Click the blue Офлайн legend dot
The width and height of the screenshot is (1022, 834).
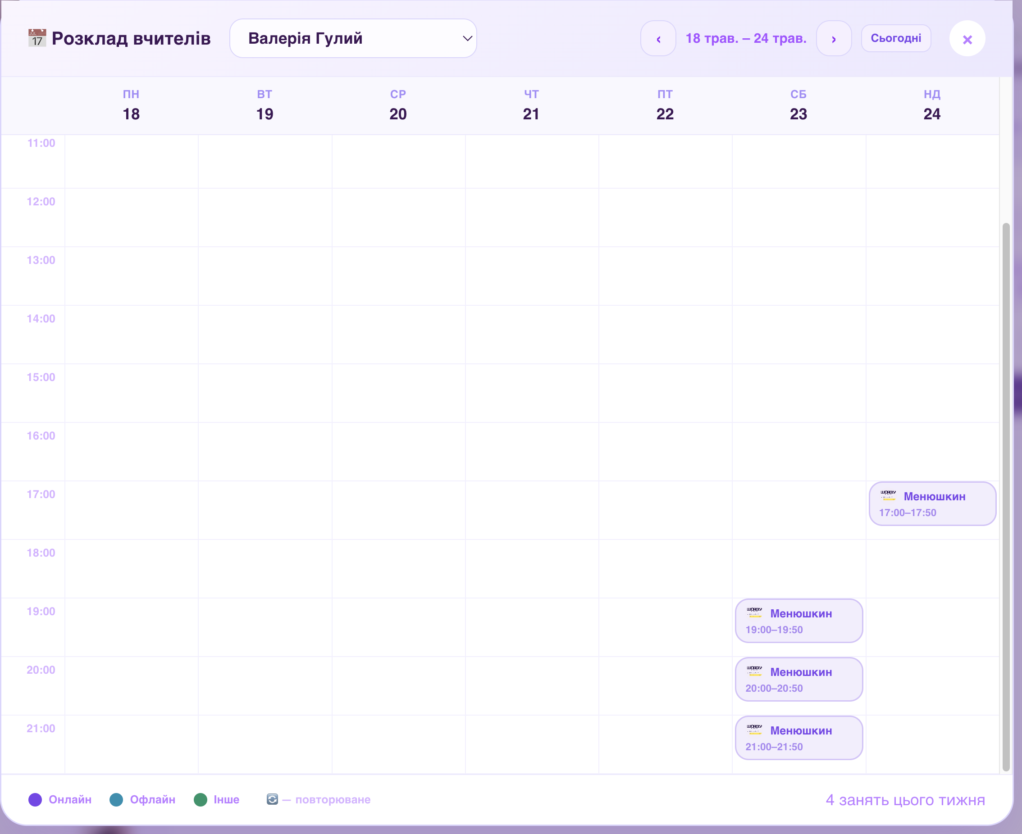116,799
